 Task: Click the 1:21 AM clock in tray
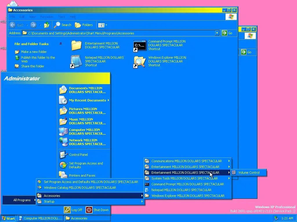point(287,219)
